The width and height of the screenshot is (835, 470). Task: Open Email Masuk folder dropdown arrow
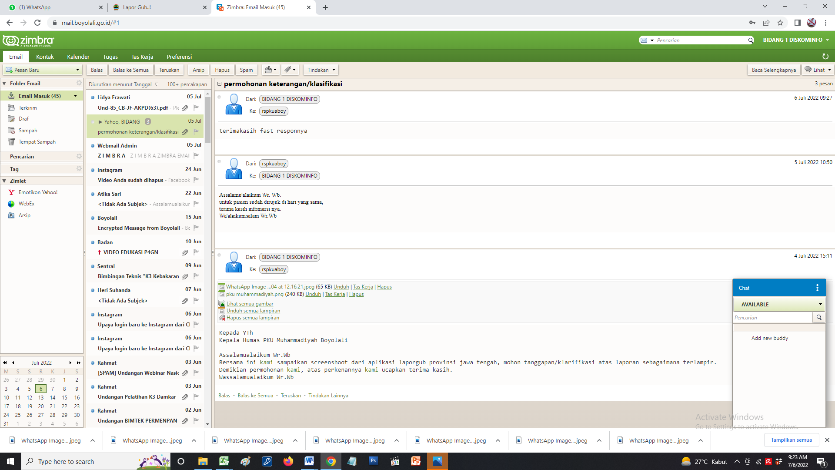click(75, 96)
